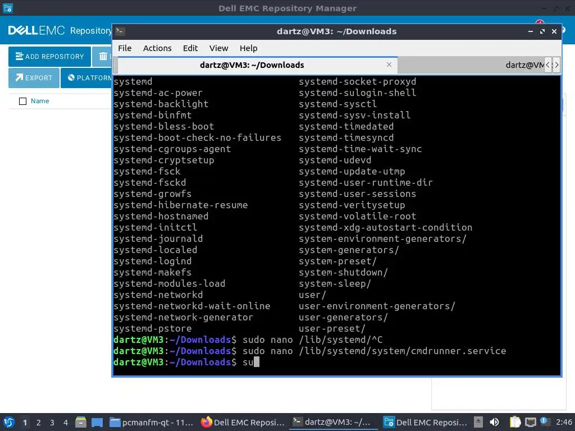Open the Lubuntu start menu

(x=9, y=422)
